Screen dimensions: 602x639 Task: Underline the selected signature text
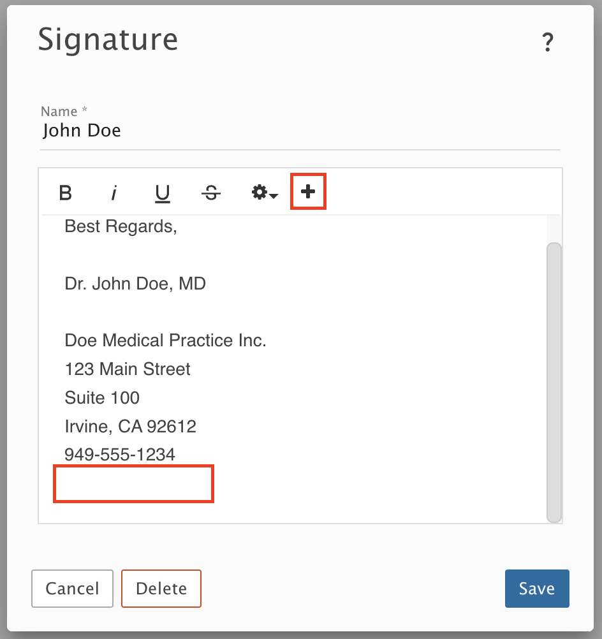click(162, 193)
